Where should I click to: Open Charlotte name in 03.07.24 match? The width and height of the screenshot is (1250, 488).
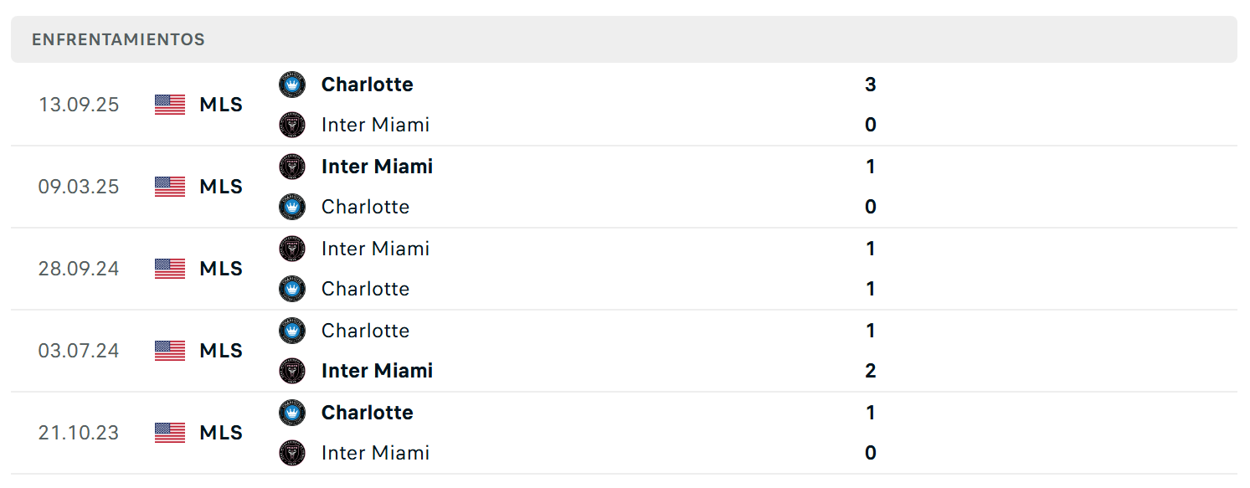(366, 331)
